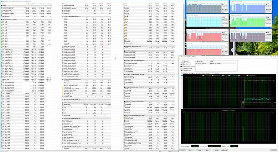Select the Unified tab

tap(212, 73)
